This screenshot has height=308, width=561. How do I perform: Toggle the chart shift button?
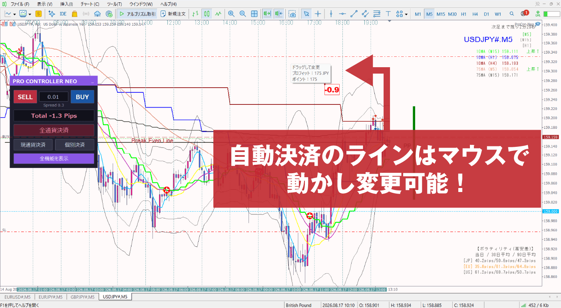click(279, 14)
